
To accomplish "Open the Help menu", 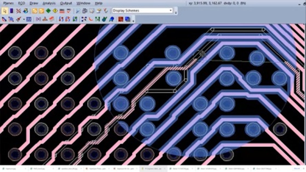I will tap(98, 3).
